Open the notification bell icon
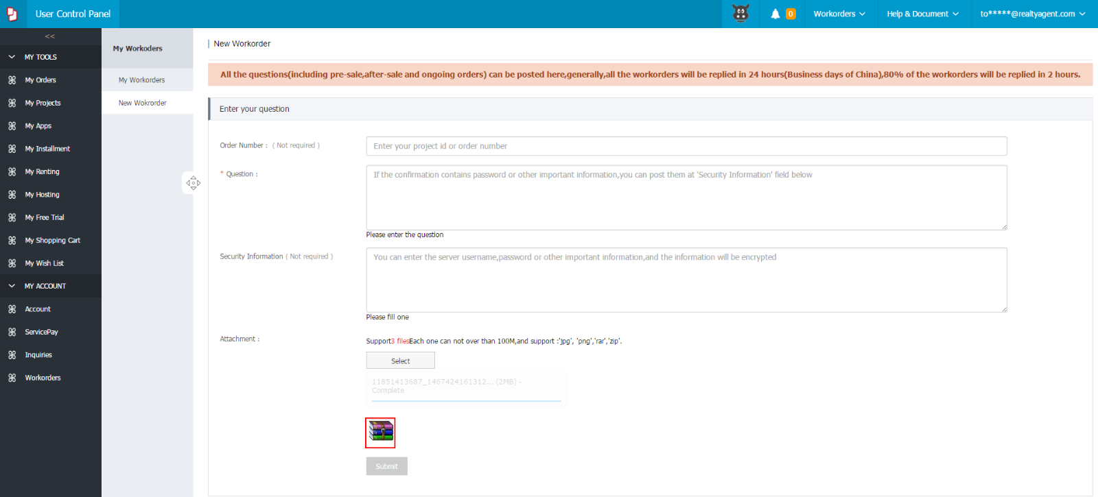Screen dimensions: 1098x497 pos(775,14)
